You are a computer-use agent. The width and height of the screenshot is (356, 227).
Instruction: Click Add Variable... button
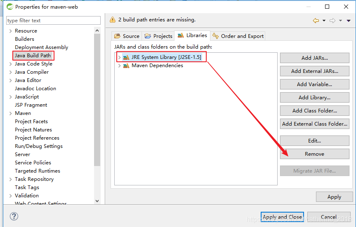314,84
